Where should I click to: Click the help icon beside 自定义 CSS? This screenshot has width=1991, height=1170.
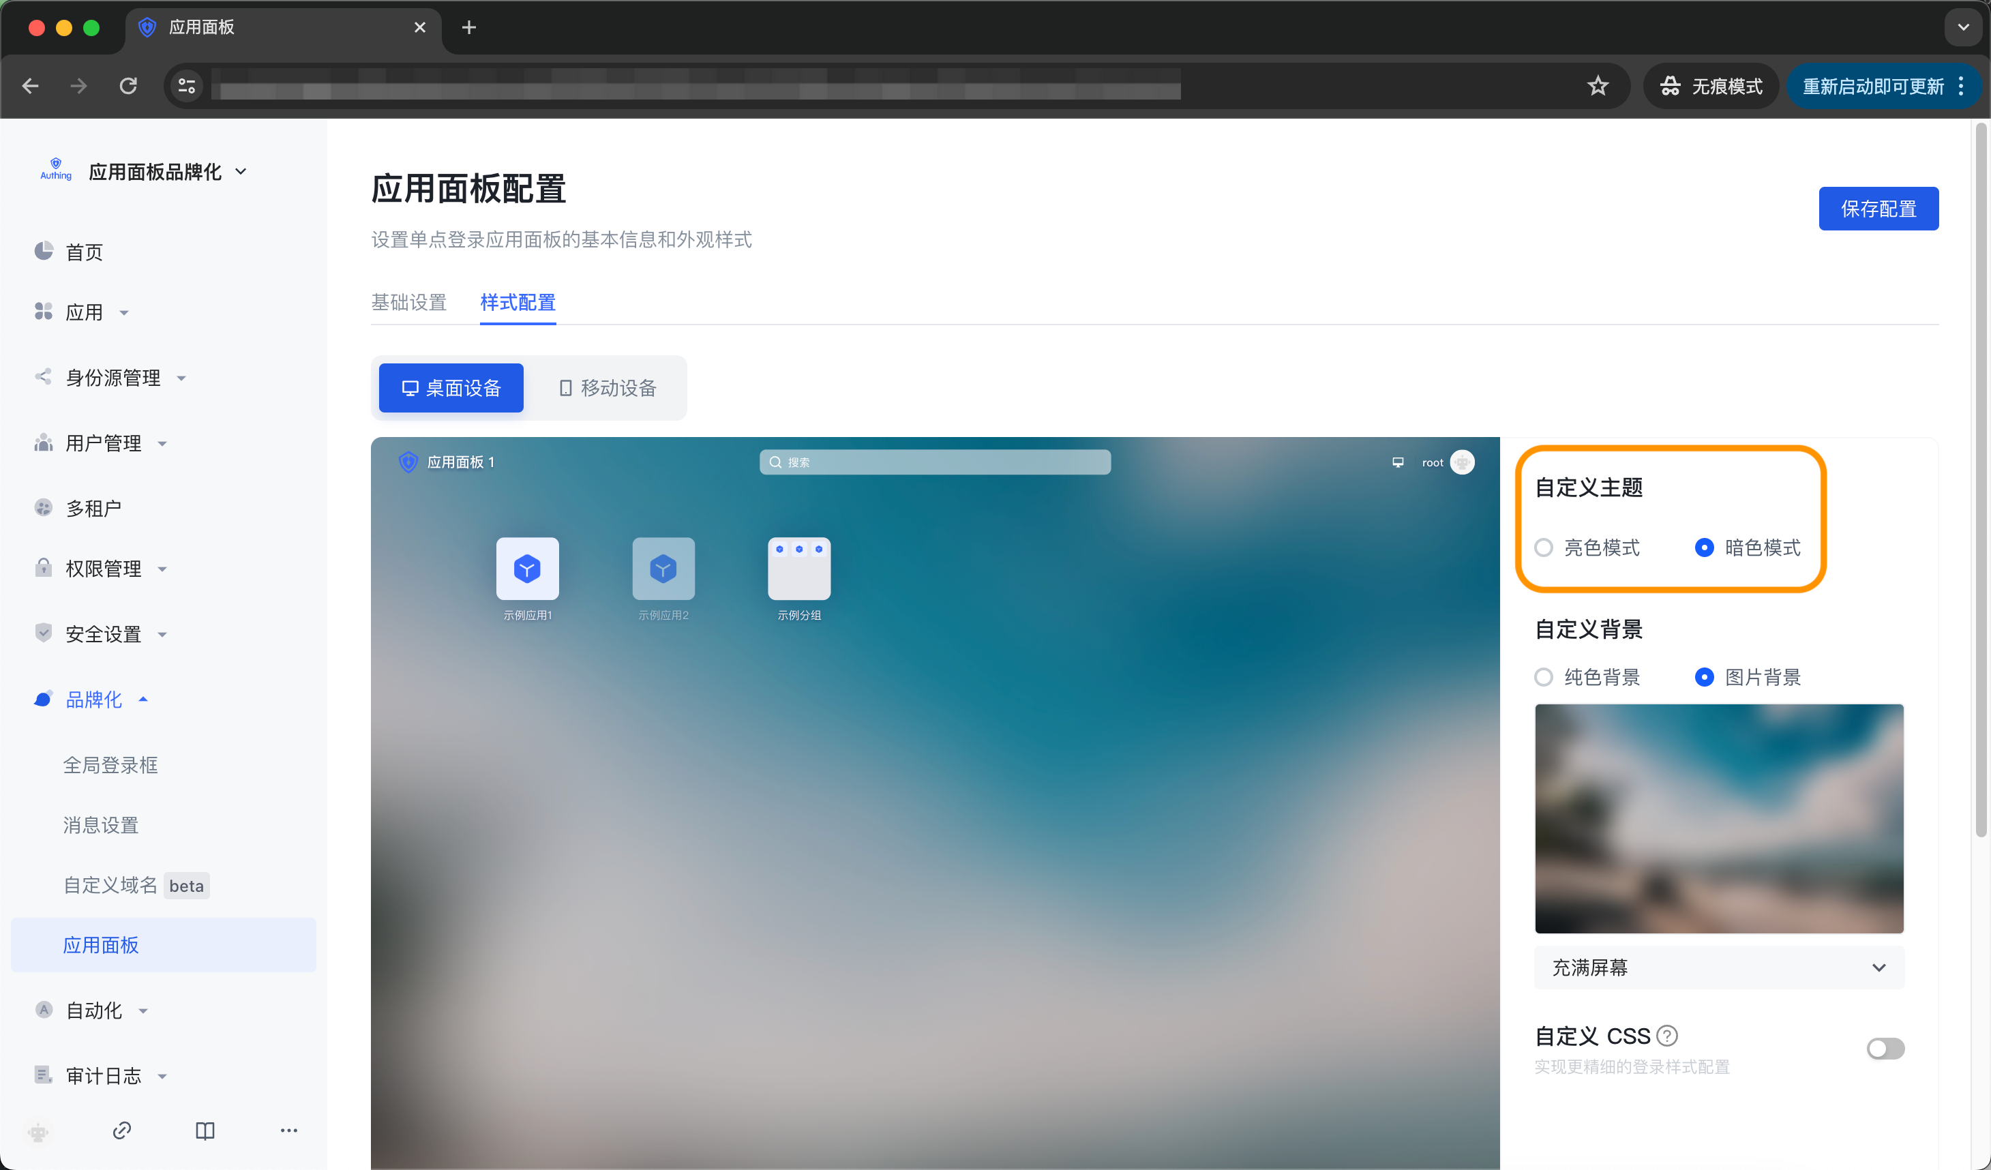[1667, 1035]
